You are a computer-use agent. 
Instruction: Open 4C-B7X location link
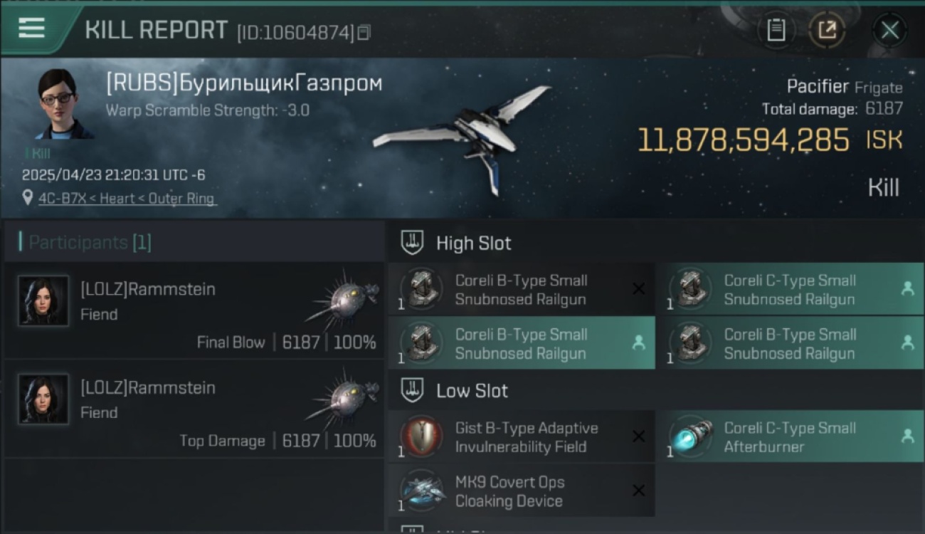(x=126, y=199)
